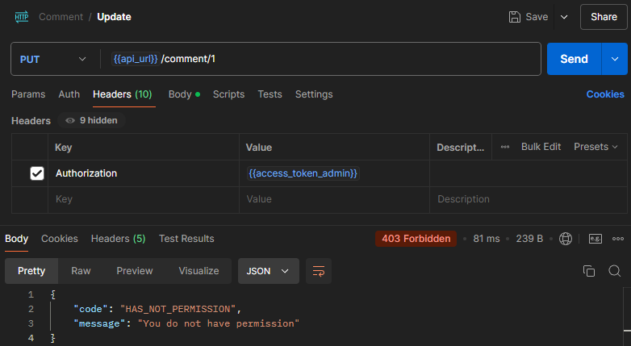631x346 pixels.
Task: Click the response body vertical scrollbar
Action: tap(627, 316)
